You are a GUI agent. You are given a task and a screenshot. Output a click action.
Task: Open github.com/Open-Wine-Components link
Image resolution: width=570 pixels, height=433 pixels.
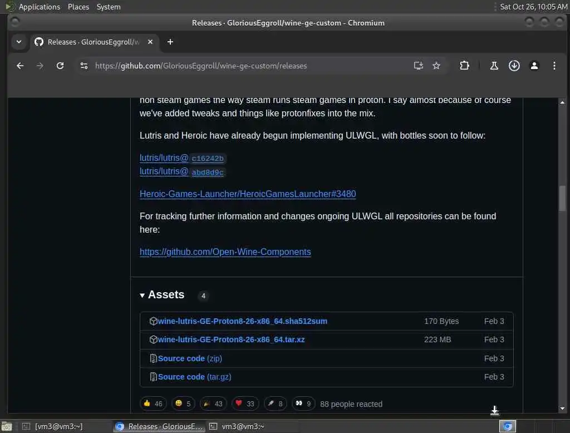coord(225,252)
